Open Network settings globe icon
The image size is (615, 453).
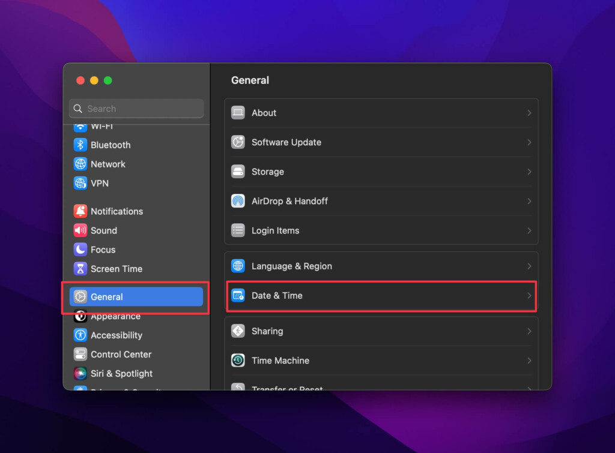tap(80, 164)
